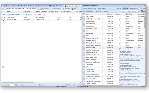
Task: Open the Event selection dropdown
Action: click(38, 9)
